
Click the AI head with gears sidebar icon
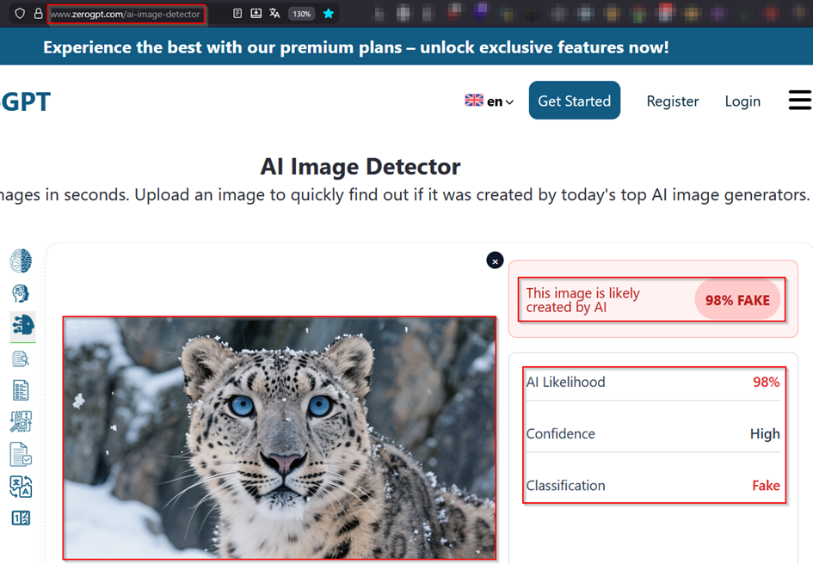[x=21, y=293]
